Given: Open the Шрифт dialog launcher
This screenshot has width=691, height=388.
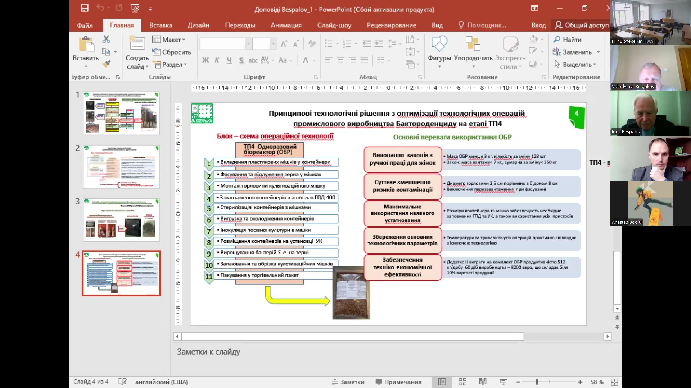Looking at the screenshot, I should click(x=316, y=77).
